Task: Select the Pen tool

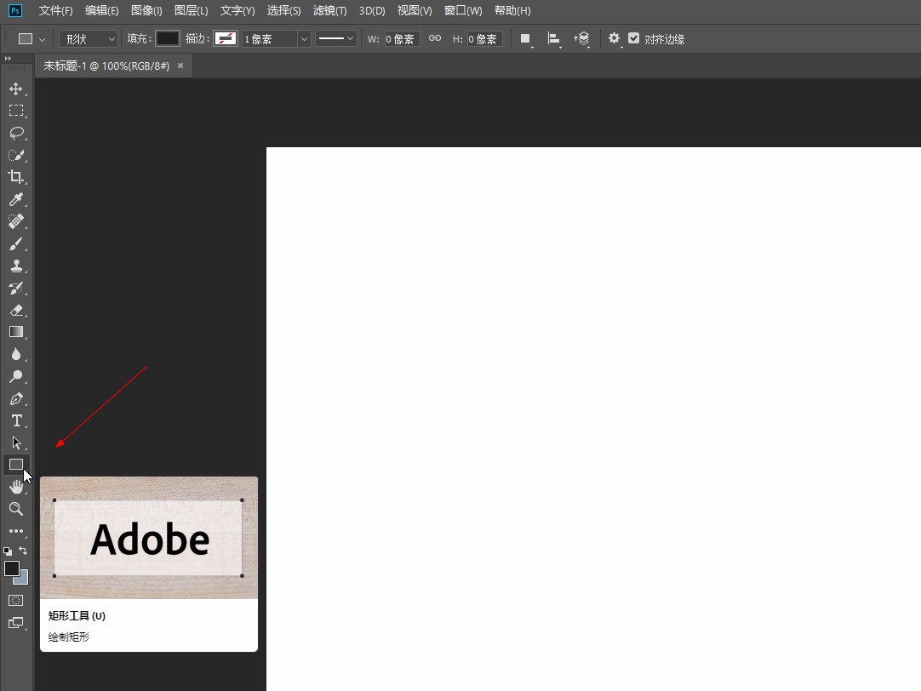Action: [x=16, y=398]
